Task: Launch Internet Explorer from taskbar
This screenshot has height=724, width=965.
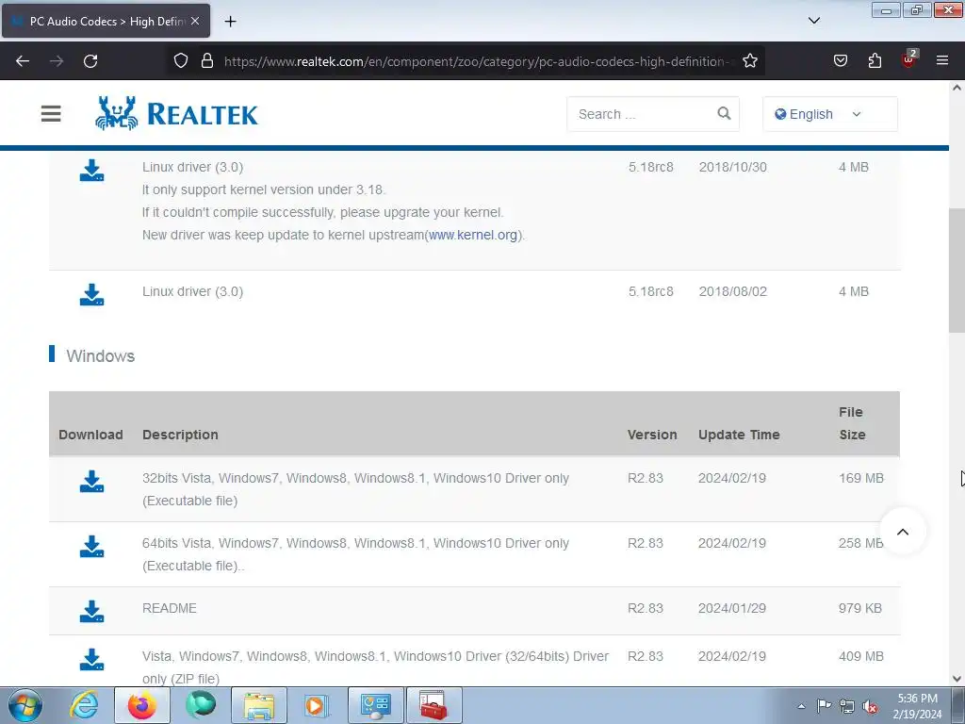Action: click(84, 705)
